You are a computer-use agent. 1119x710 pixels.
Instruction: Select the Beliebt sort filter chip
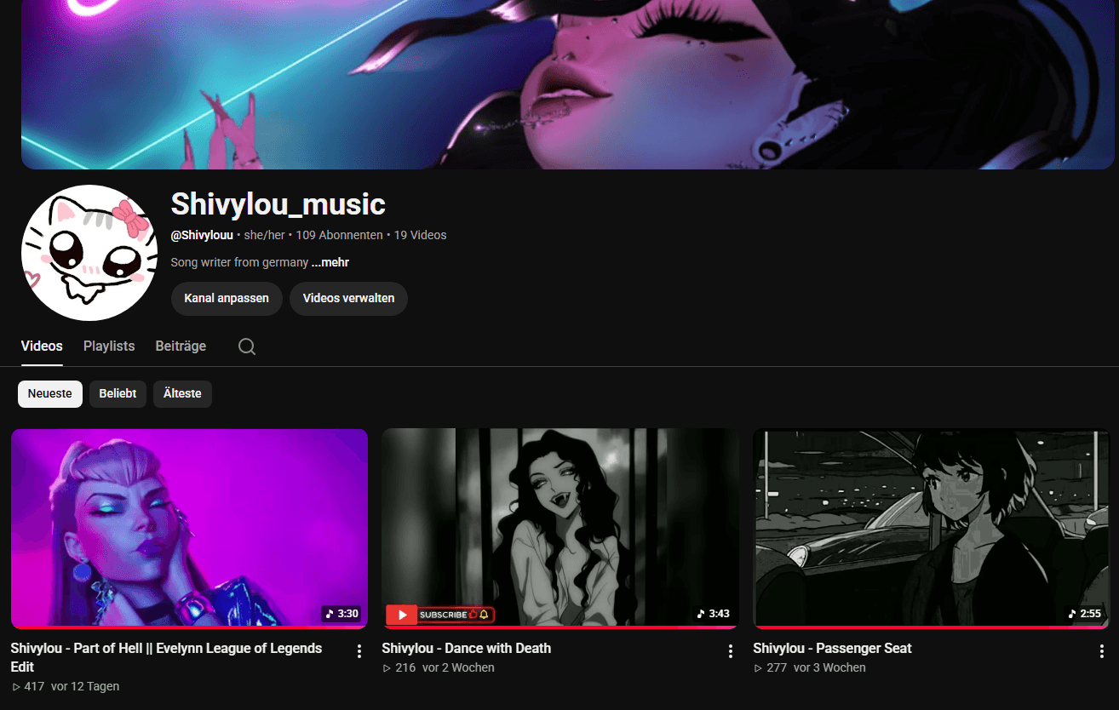[x=118, y=394]
